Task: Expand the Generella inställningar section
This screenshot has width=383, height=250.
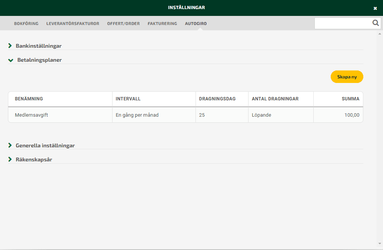Action: tap(41, 145)
